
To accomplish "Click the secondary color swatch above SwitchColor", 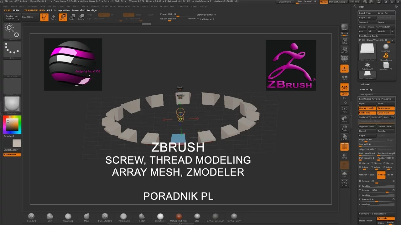I will coord(17,143).
